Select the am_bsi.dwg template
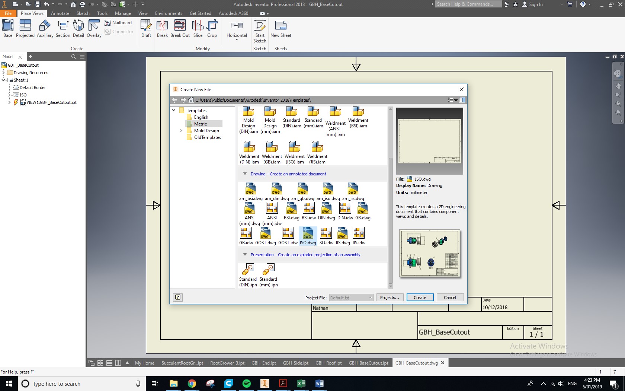The height and width of the screenshot is (391, 625). point(251,192)
